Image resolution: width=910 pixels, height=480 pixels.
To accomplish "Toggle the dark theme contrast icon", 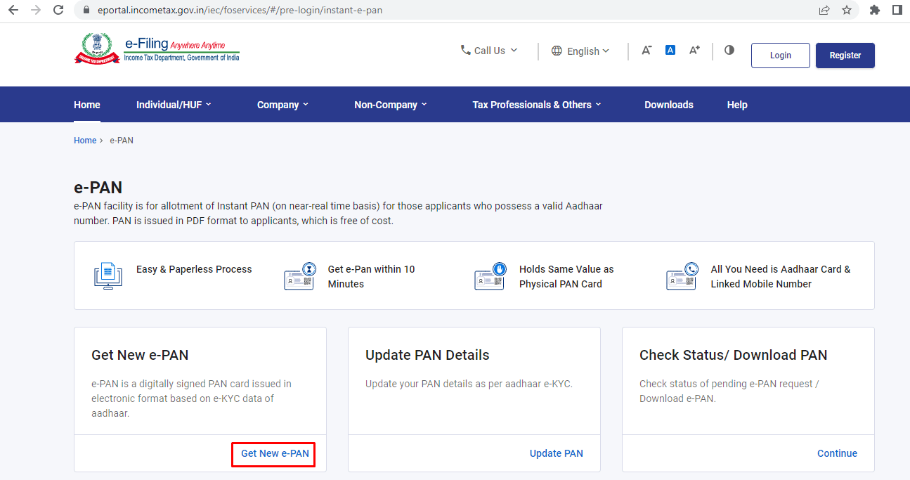I will click(729, 50).
